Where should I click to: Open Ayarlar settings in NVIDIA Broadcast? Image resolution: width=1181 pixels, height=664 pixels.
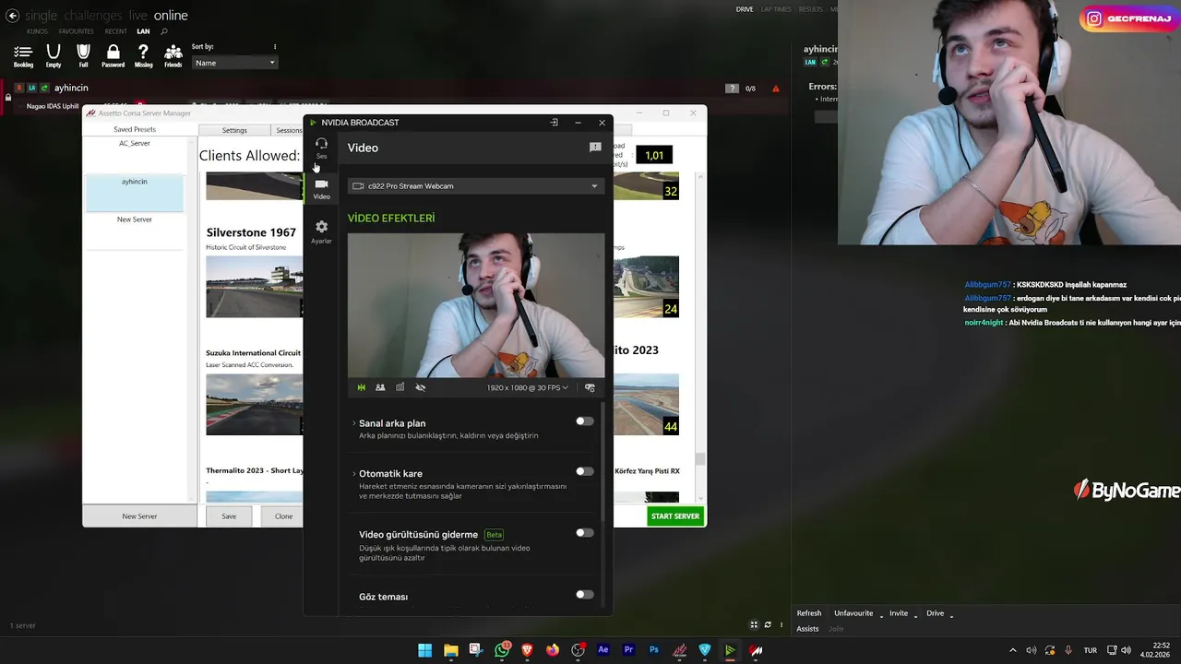click(321, 231)
